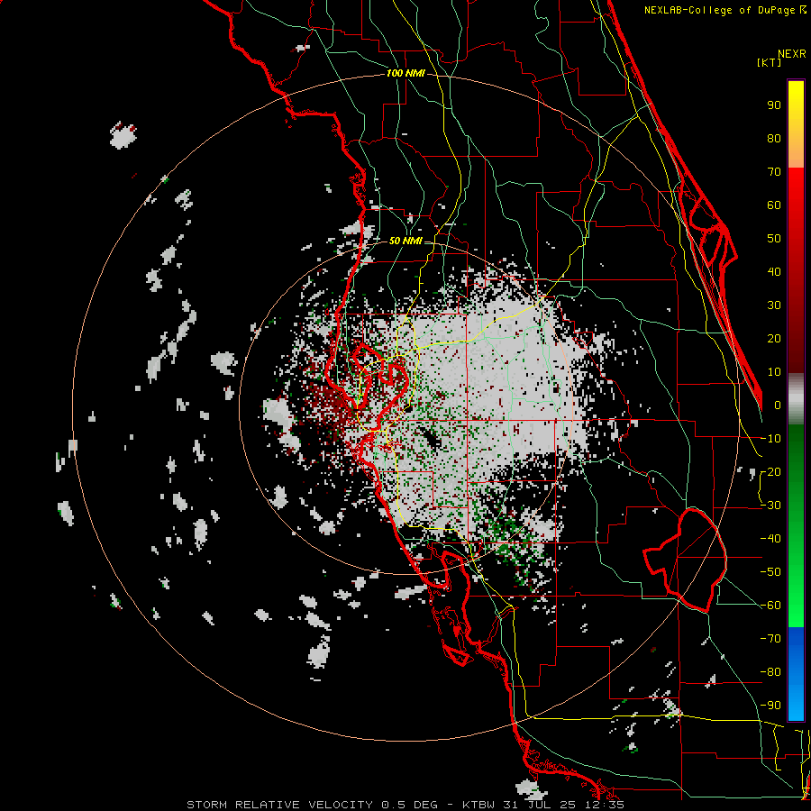Screen dimensions: 811x811
Task: Click the -80 value on the velocity scale
Action: [770, 672]
